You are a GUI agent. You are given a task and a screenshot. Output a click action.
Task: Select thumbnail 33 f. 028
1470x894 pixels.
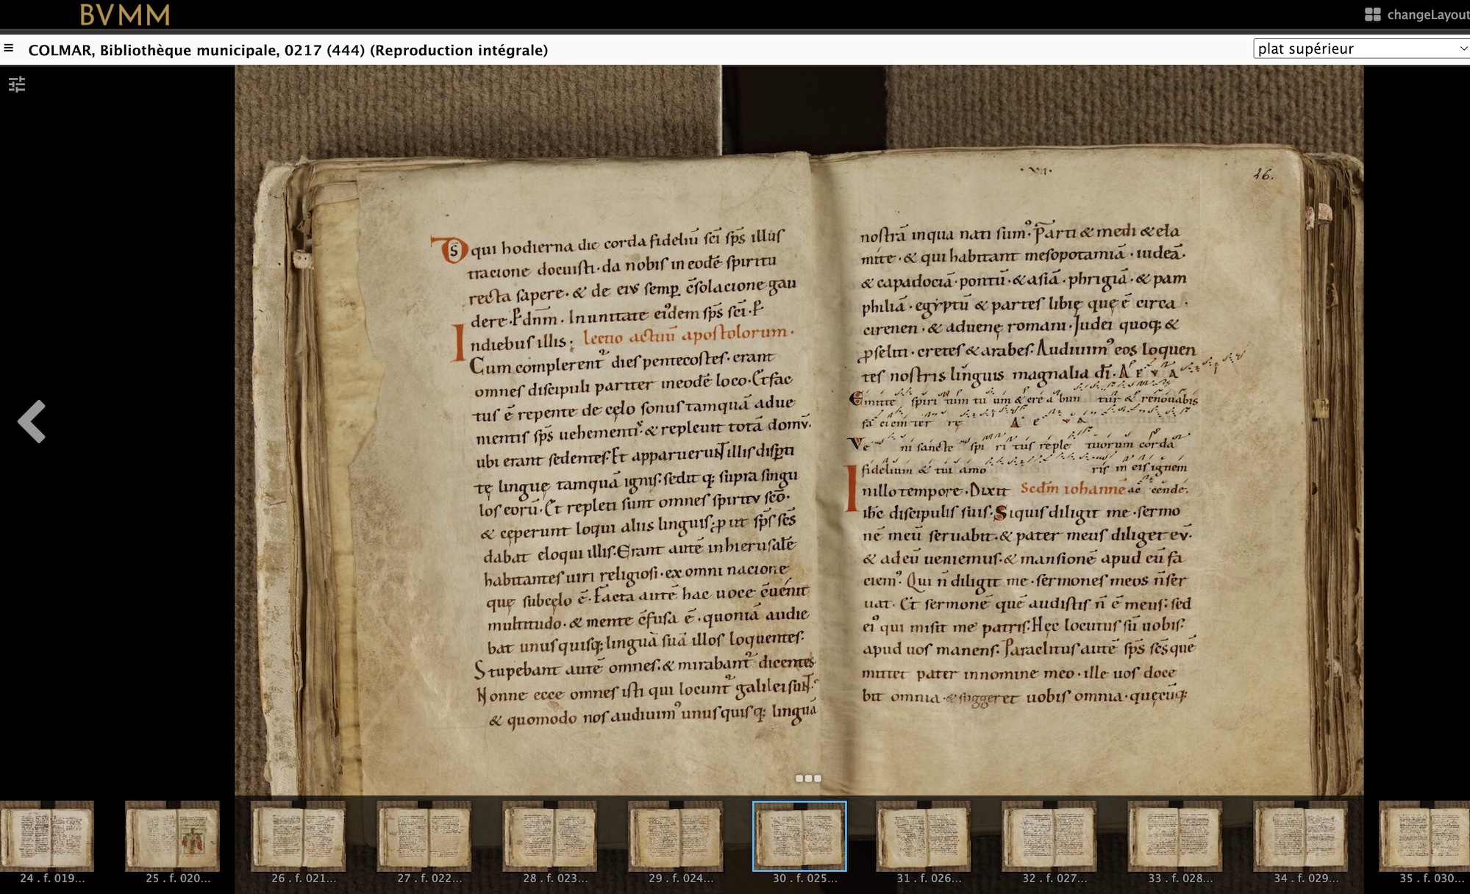(x=1175, y=837)
